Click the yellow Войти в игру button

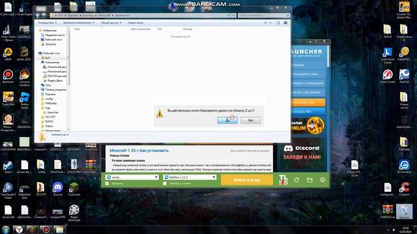pyautogui.click(x=246, y=180)
